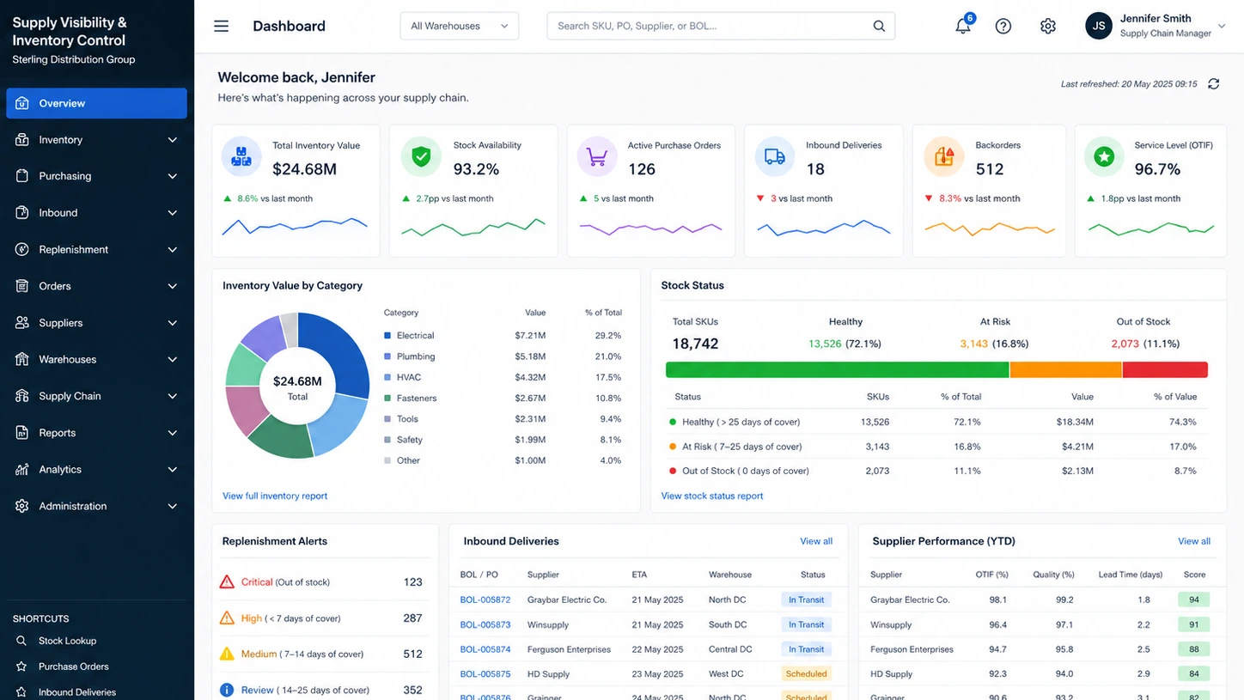Select the Backorders card icon
The image size is (1244, 700).
(943, 157)
